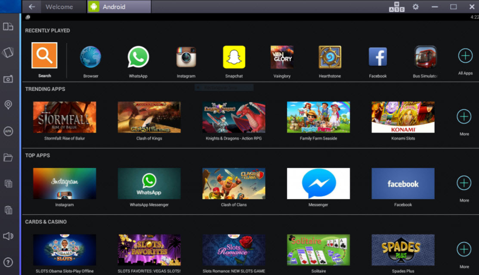Open the file folder sidebar icon
This screenshot has height=275, width=479.
[x=8, y=158]
